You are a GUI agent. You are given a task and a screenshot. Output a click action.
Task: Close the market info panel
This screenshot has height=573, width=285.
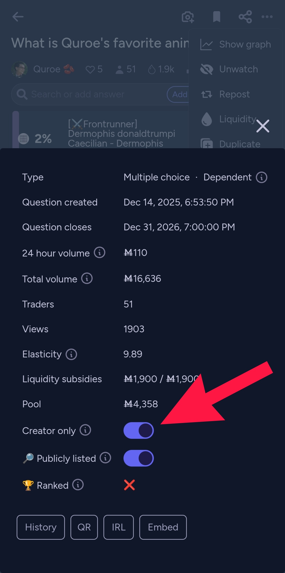coord(263,126)
